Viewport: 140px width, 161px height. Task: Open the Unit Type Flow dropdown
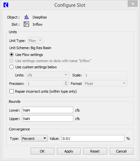pyautogui.click(x=35, y=40)
